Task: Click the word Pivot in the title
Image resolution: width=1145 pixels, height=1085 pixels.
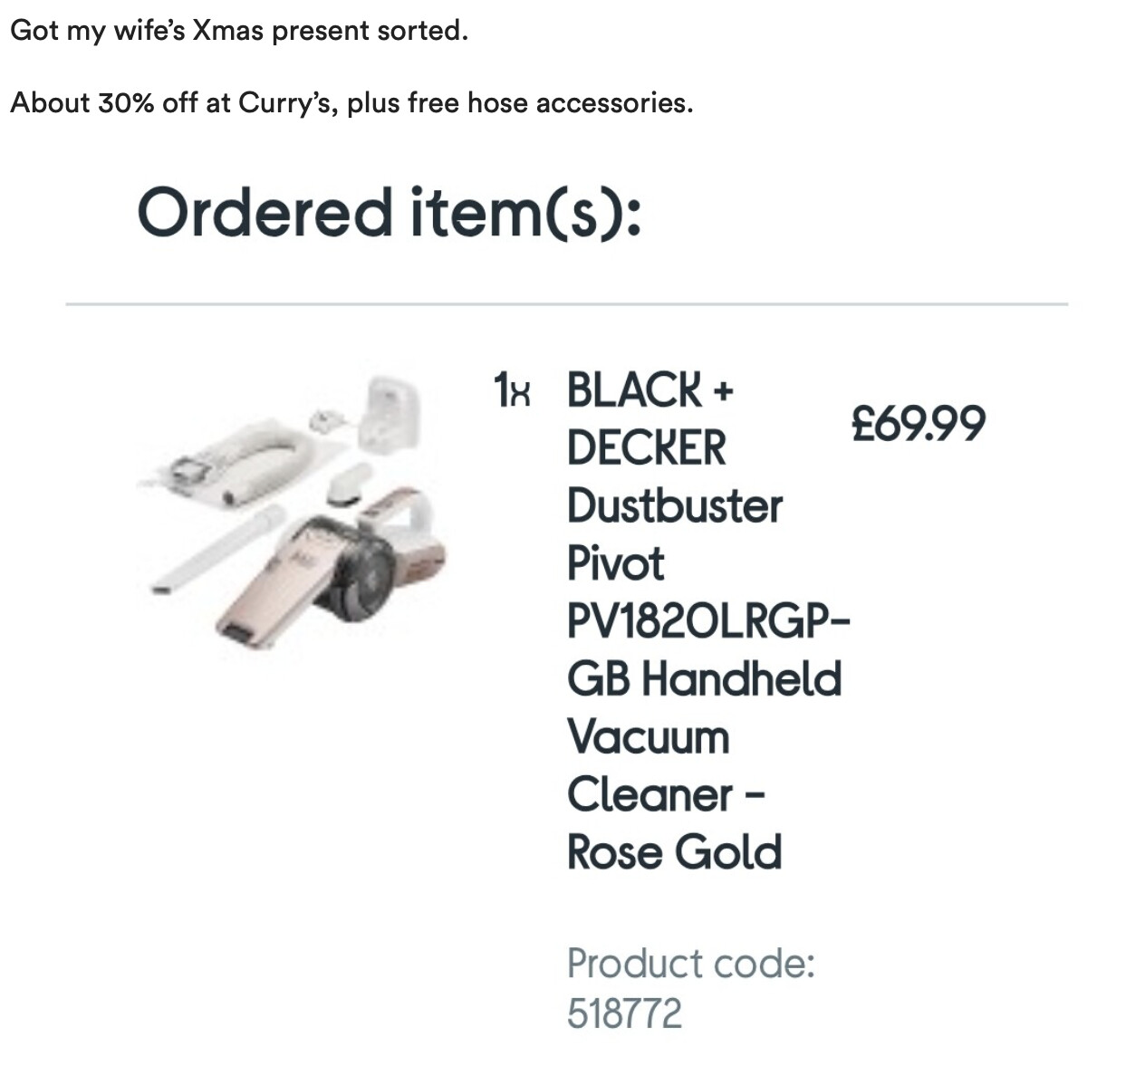Action: point(615,563)
